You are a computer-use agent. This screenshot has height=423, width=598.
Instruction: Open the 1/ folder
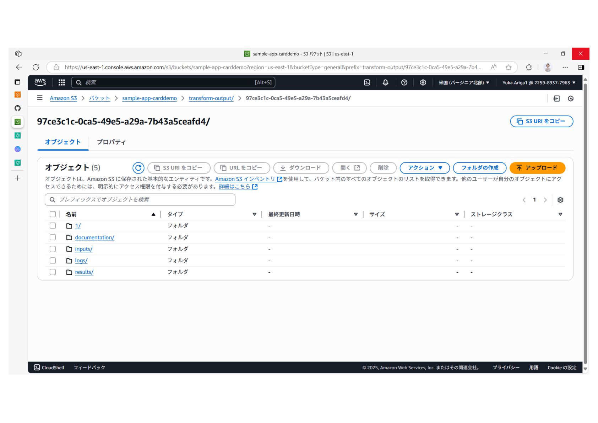pos(78,226)
